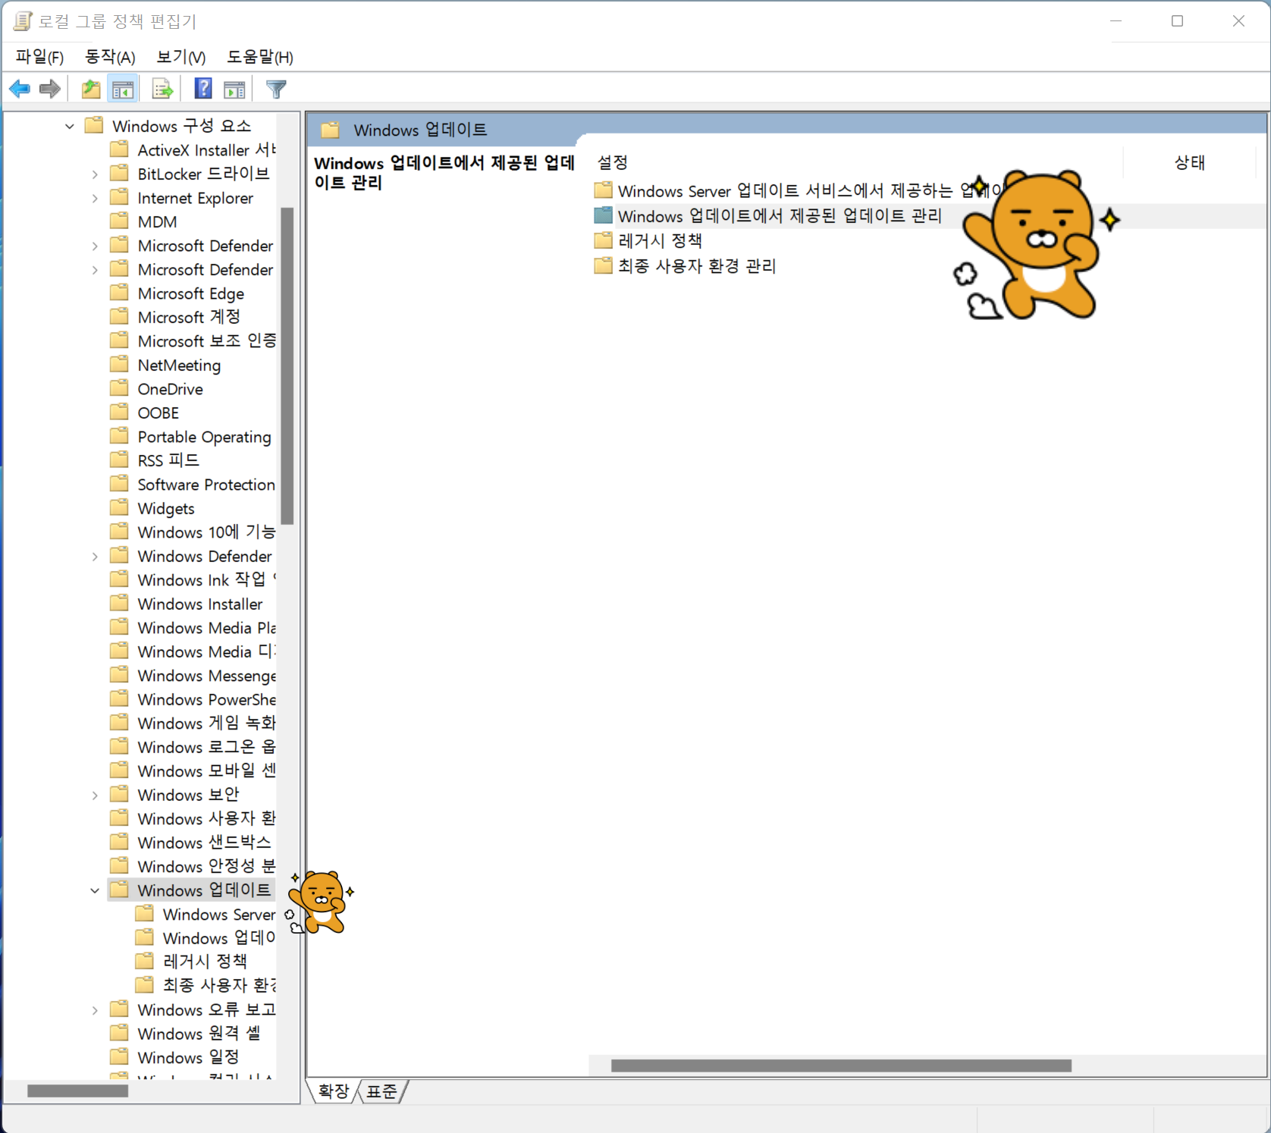Screen dimensions: 1271x1133
Task: Open the 동작(A) menu
Action: pyautogui.click(x=110, y=57)
